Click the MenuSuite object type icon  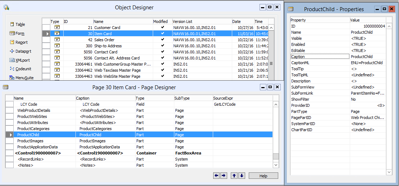tap(12, 78)
